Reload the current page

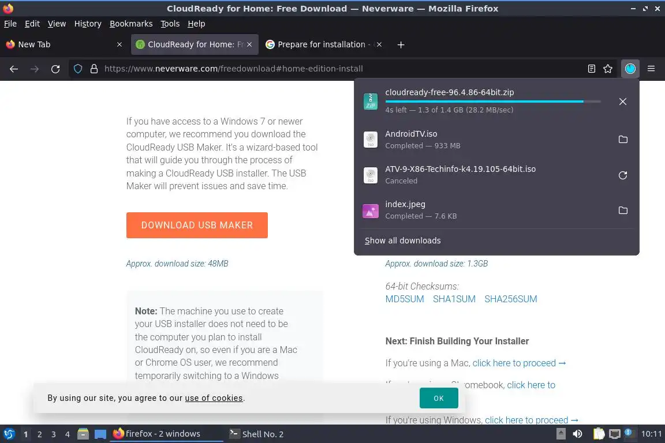(x=55, y=69)
